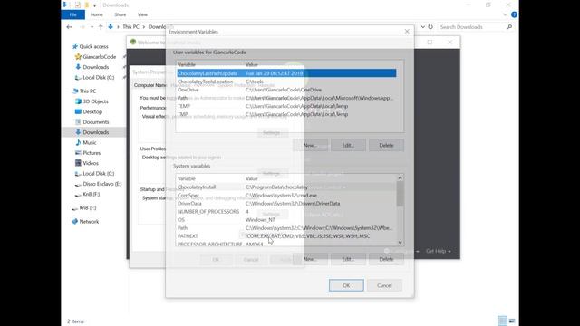Open Disco Esclavo (E:) drive
The image size is (580, 326).
99,184
